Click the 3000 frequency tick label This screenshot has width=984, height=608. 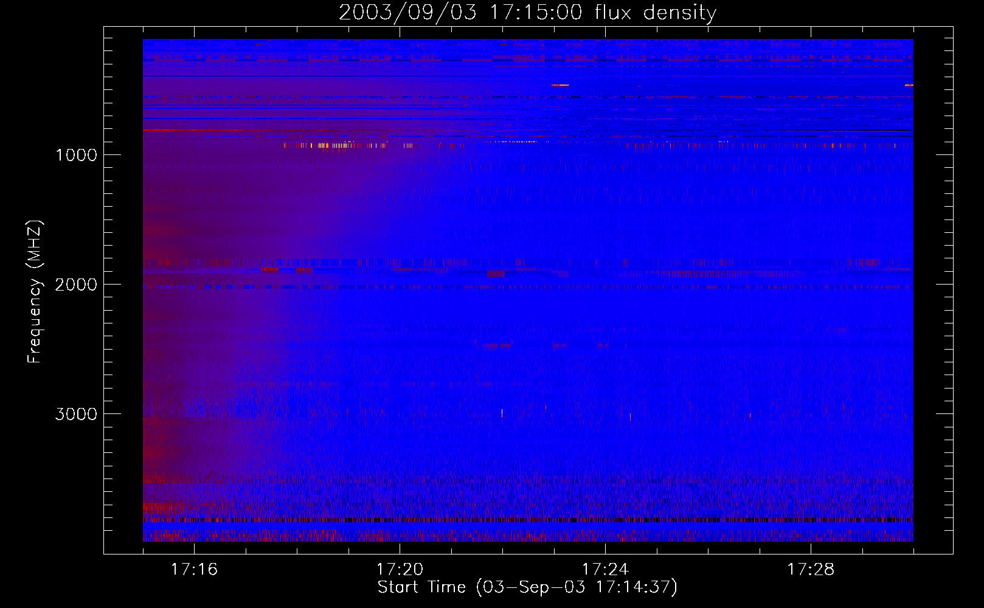tap(76, 414)
